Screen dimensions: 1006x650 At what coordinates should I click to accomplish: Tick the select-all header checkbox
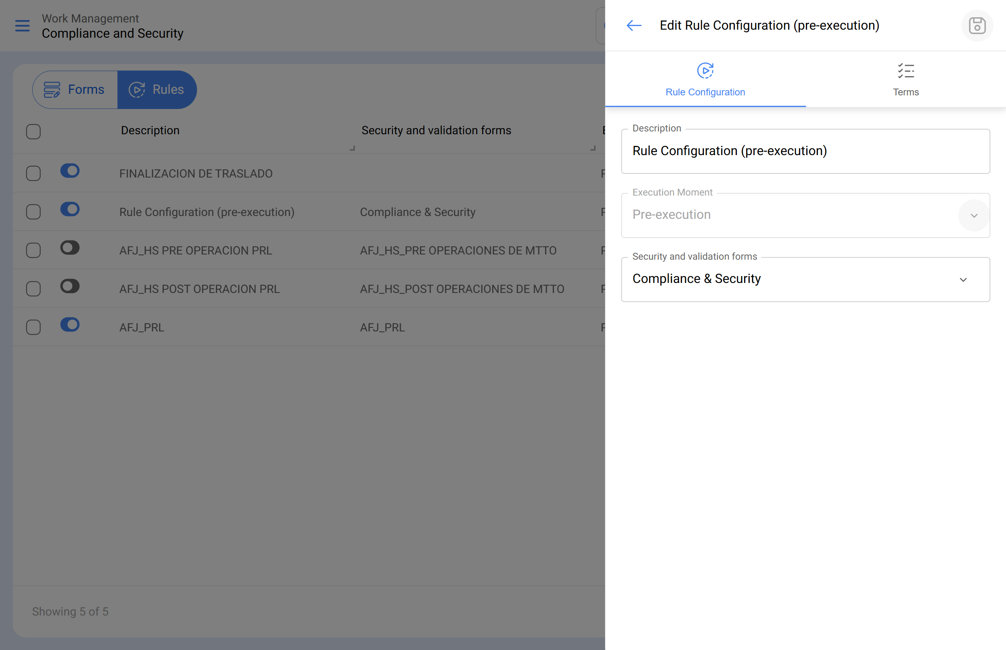pos(33,132)
